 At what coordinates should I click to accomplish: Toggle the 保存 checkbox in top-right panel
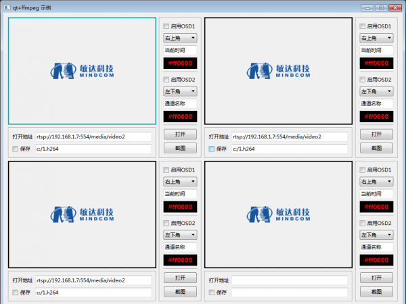click(x=212, y=149)
